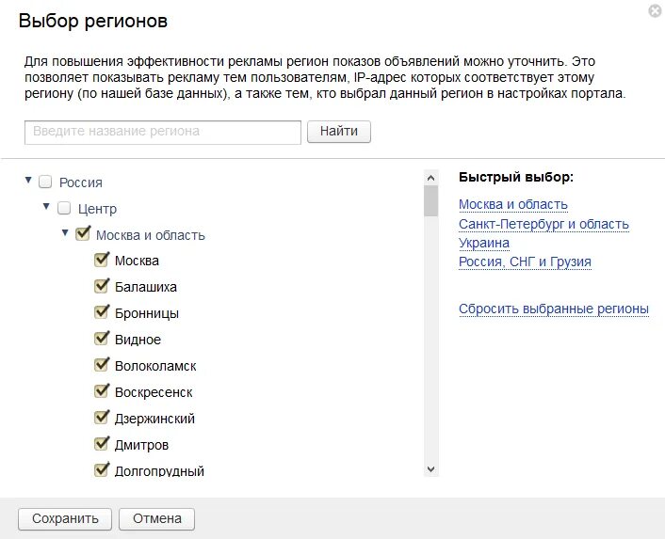Uncheck the Москва и область checkbox
Viewport: 665px width, 539px height.
[83, 233]
